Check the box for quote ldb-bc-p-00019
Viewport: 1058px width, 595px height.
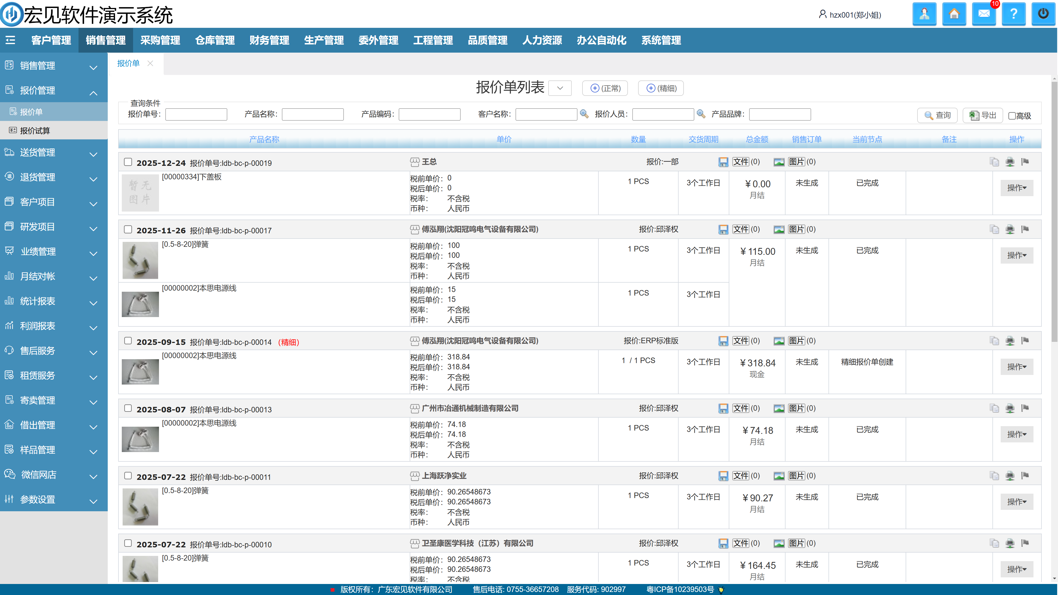click(128, 162)
